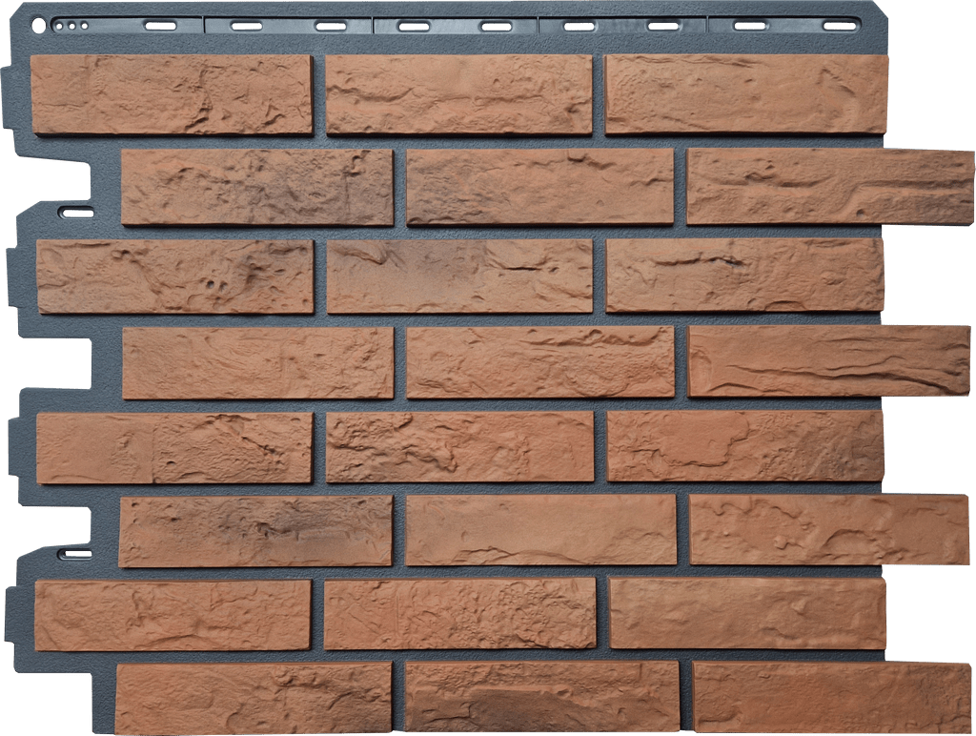The width and height of the screenshot is (976, 736).
Task: Select the middle brick in the first row
Action: pyautogui.click(x=459, y=93)
